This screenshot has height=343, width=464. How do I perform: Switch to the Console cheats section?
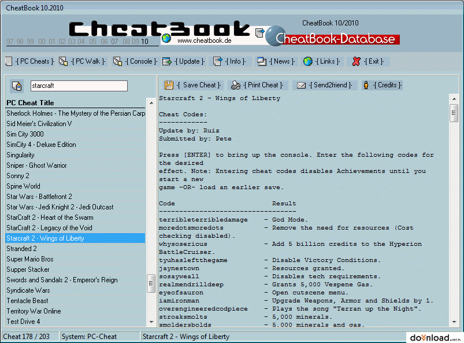click(141, 61)
